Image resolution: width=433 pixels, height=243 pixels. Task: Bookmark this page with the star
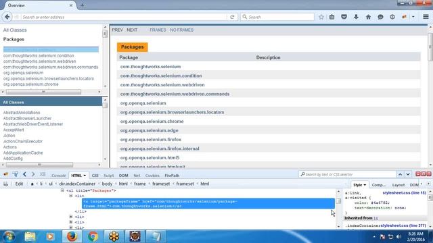pyautogui.click(x=321, y=17)
